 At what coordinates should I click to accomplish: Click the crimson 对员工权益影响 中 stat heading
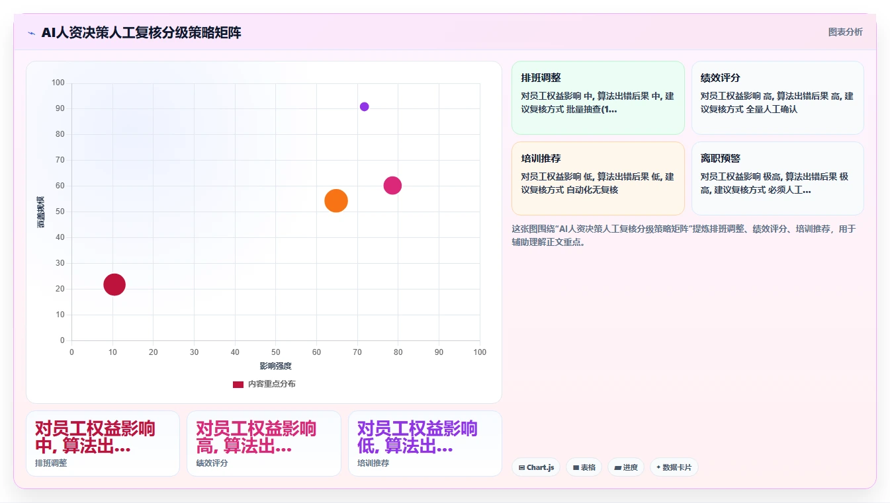[x=95, y=437]
